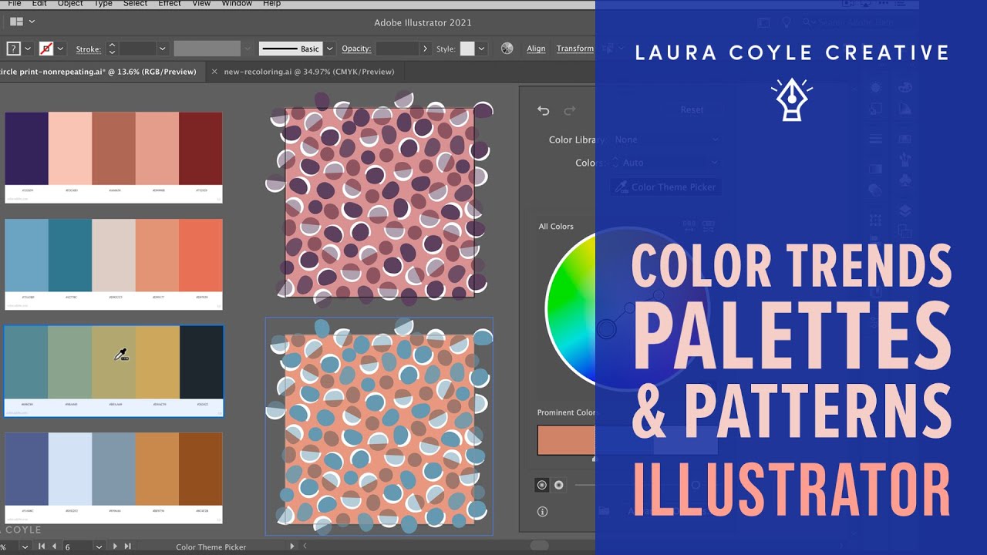
Task: Open the Fill color dropdown arrow
Action: pyautogui.click(x=28, y=49)
